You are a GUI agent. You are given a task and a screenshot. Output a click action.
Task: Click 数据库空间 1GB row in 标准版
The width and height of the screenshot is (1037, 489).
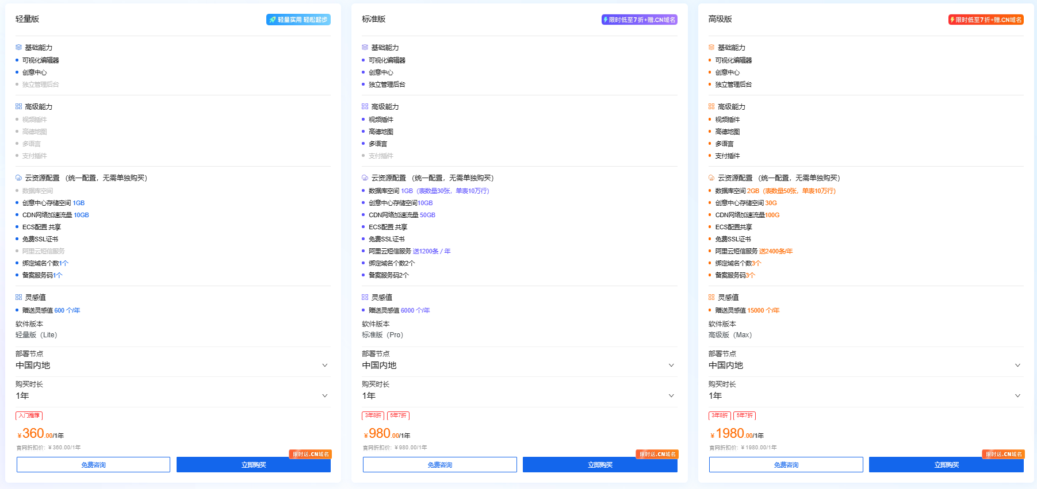coord(429,191)
